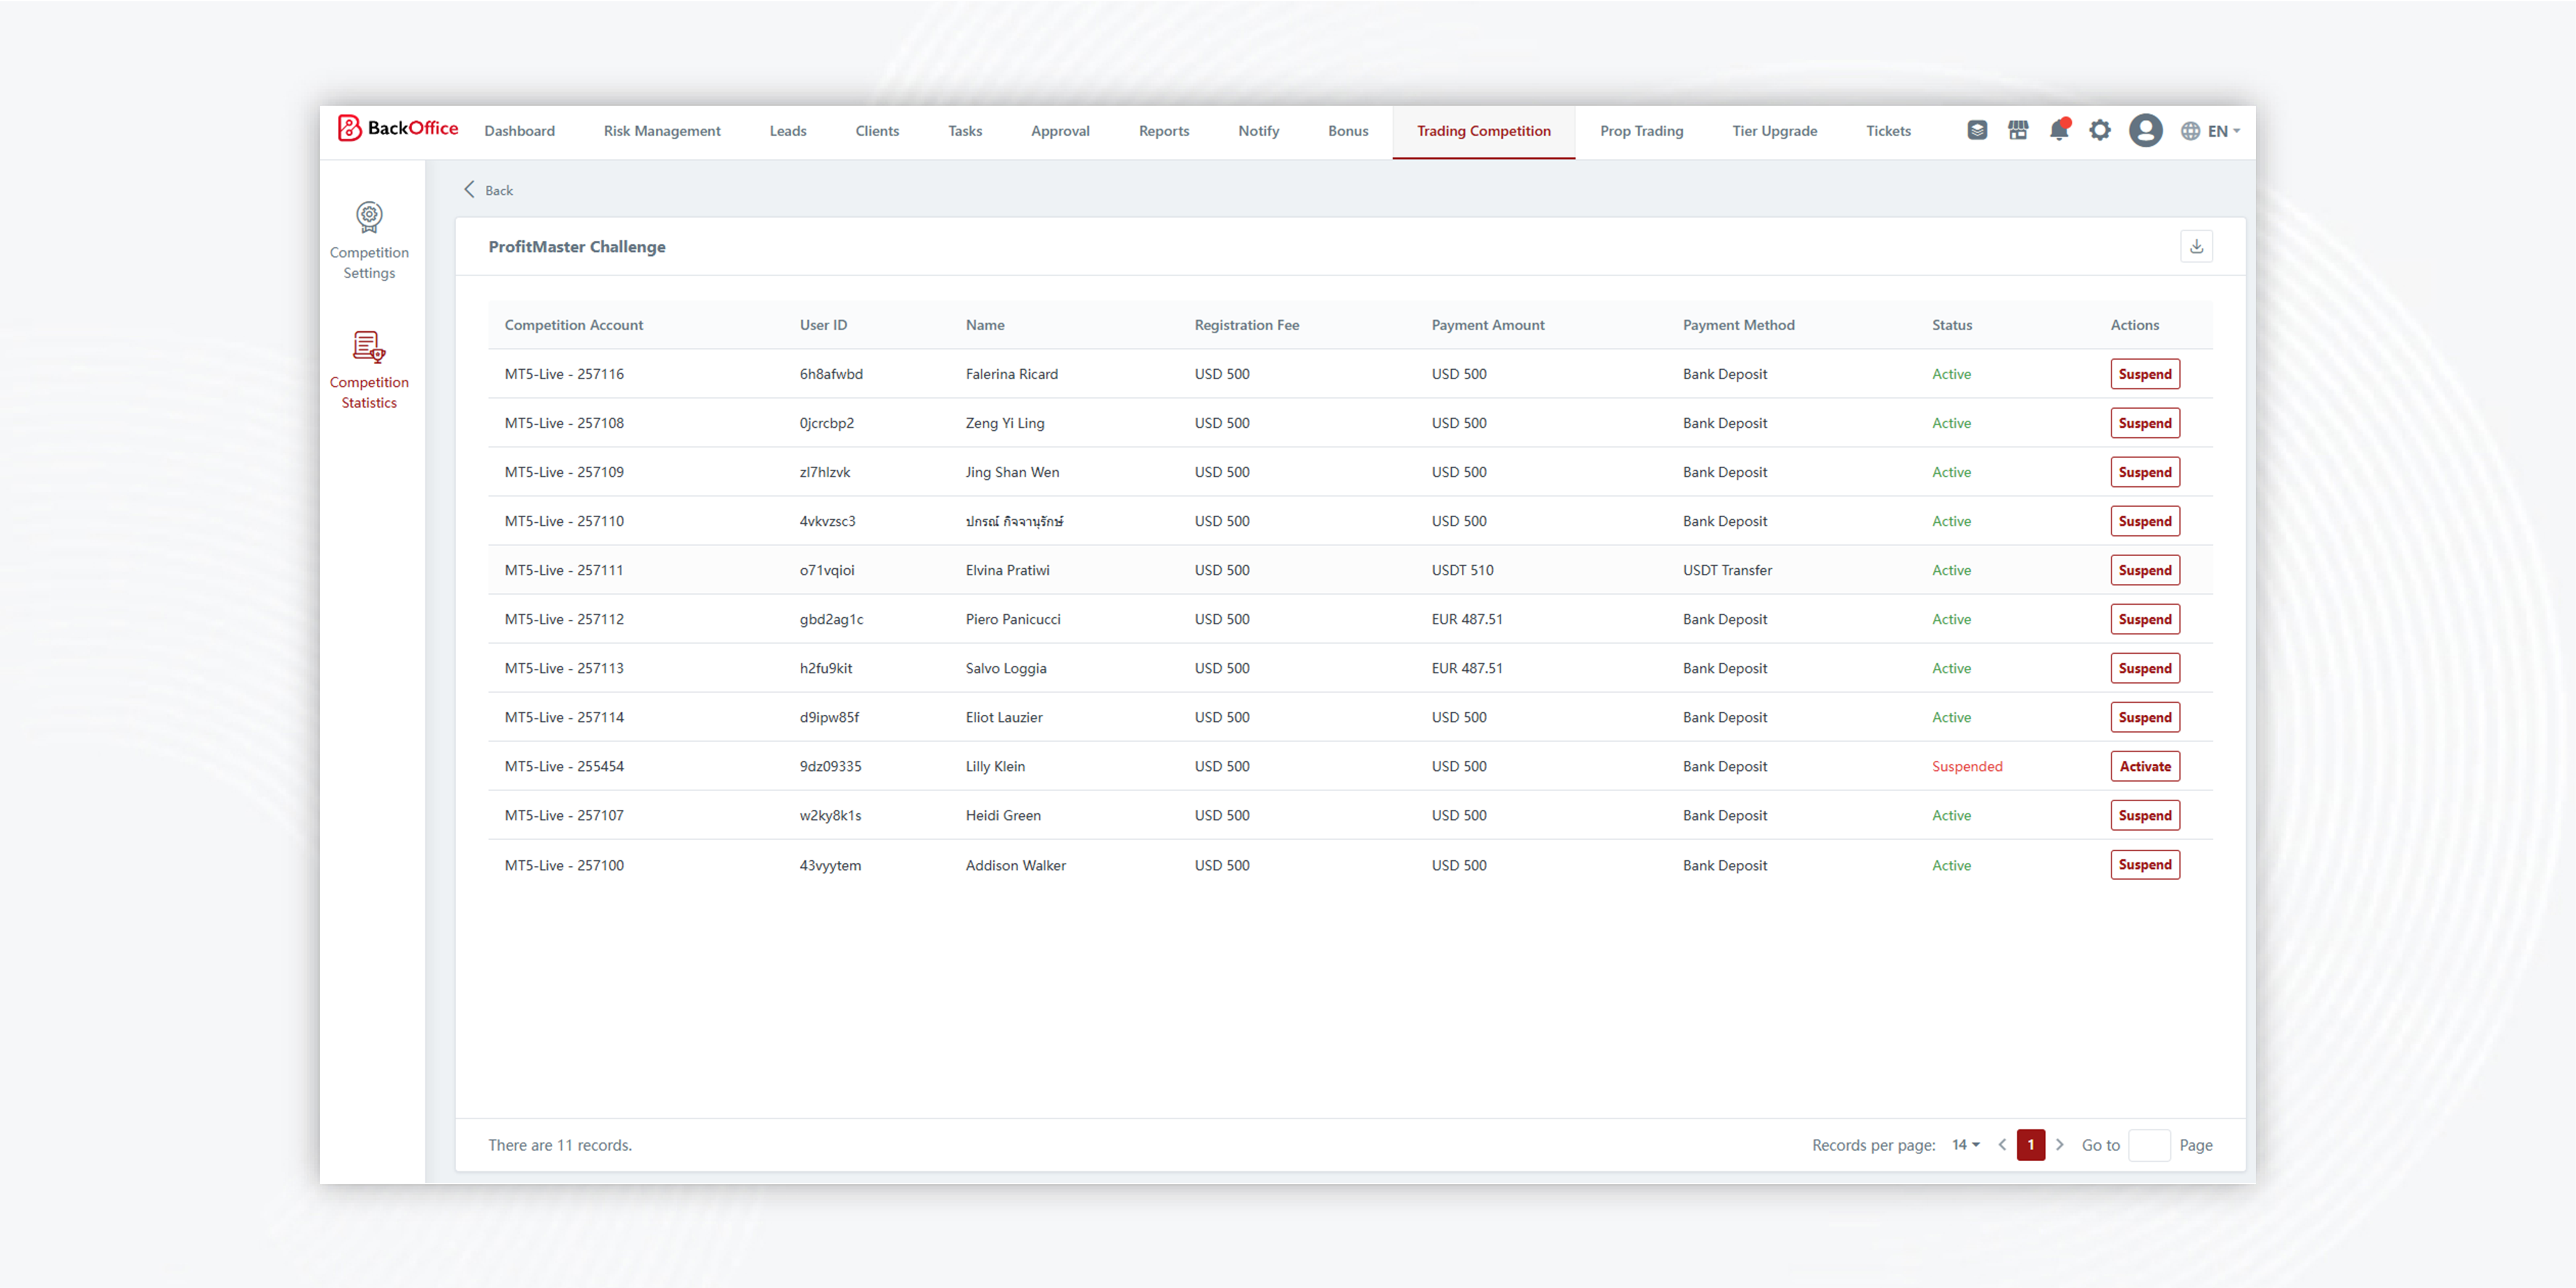Click the globe language icon
The height and width of the screenshot is (1288, 2576).
tap(2190, 131)
